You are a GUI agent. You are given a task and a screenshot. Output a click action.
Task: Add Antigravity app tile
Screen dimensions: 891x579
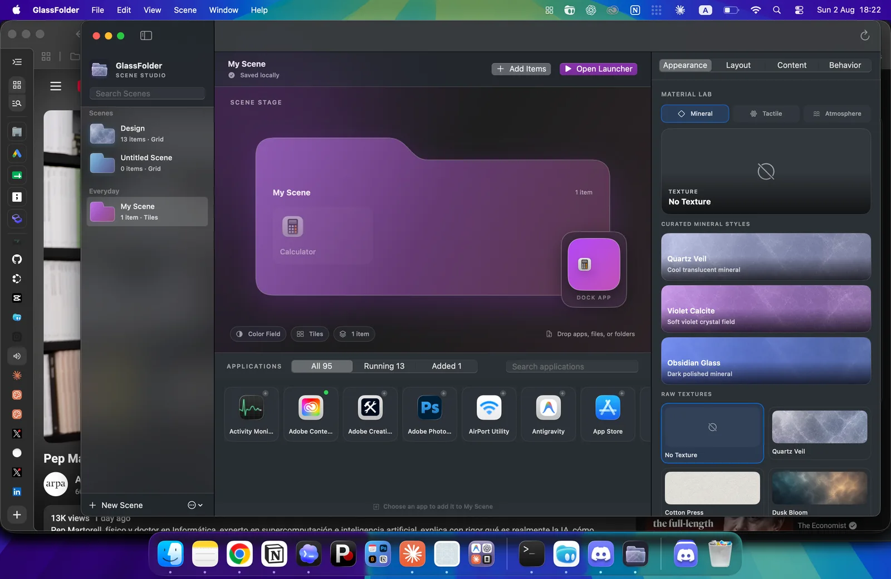click(549, 414)
